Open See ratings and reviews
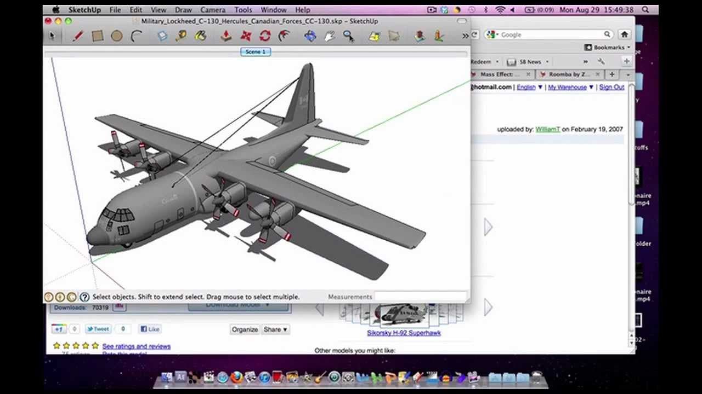The height and width of the screenshot is (394, 702). [x=136, y=346]
